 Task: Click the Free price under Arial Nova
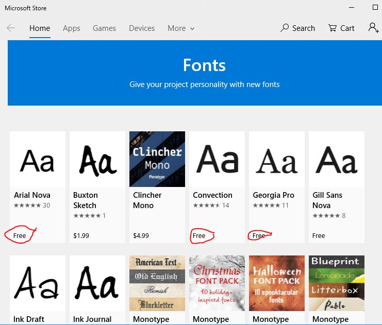20,236
